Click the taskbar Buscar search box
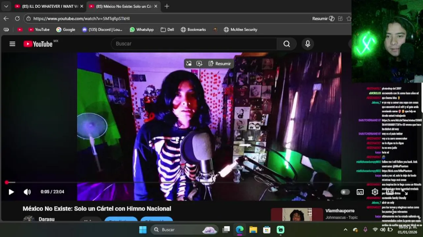The width and height of the screenshot is (423, 237). tap(184, 229)
